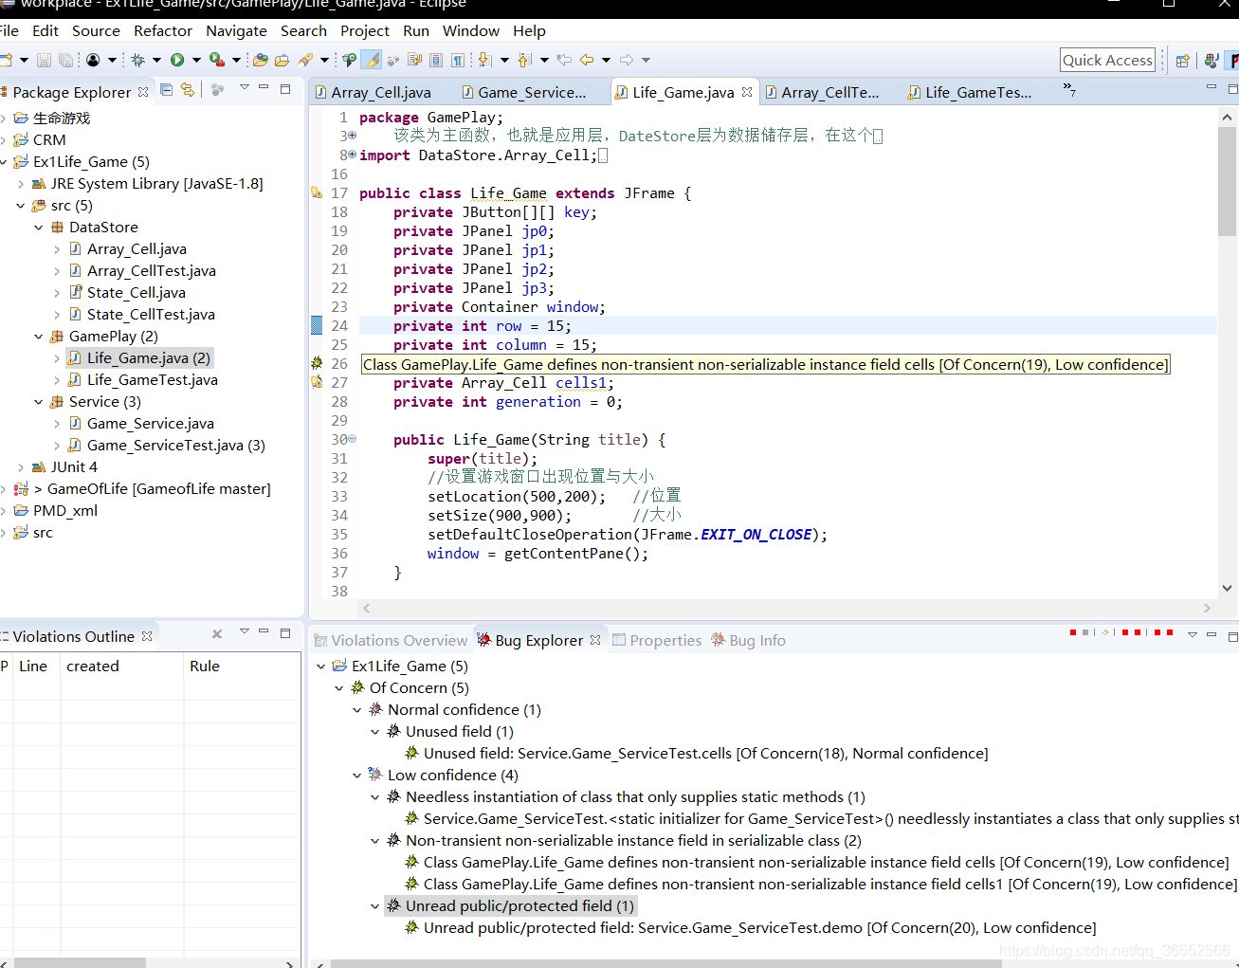The image size is (1239, 968).
Task: Toggle Link with Editor in Package Explorer
Action: pos(188,89)
